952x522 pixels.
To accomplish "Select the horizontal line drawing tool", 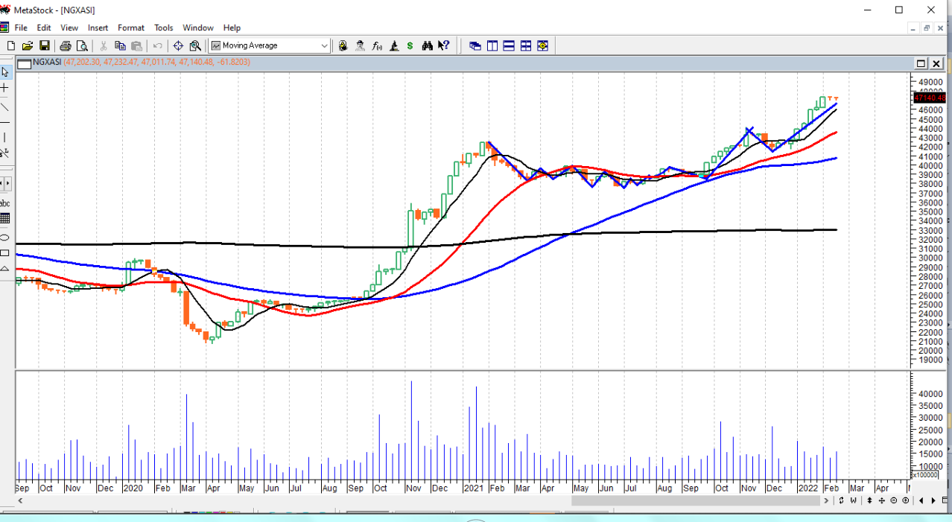I will click(4, 121).
